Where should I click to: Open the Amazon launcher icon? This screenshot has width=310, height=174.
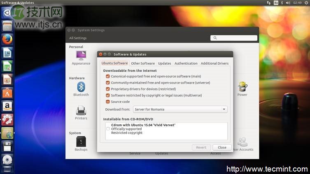(7, 106)
